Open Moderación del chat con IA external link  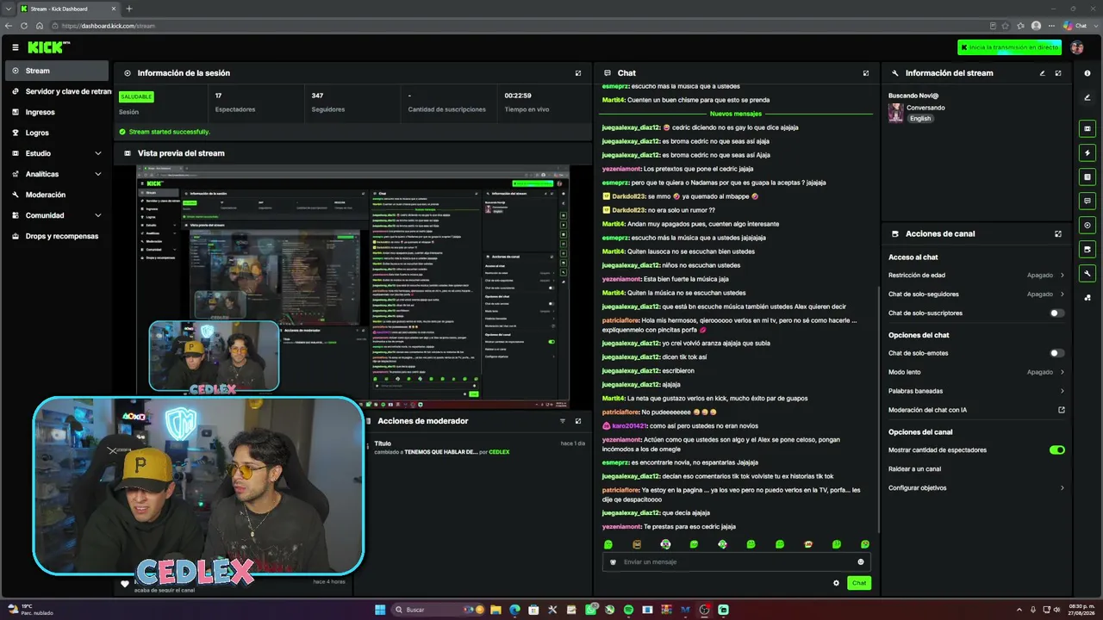click(1062, 410)
